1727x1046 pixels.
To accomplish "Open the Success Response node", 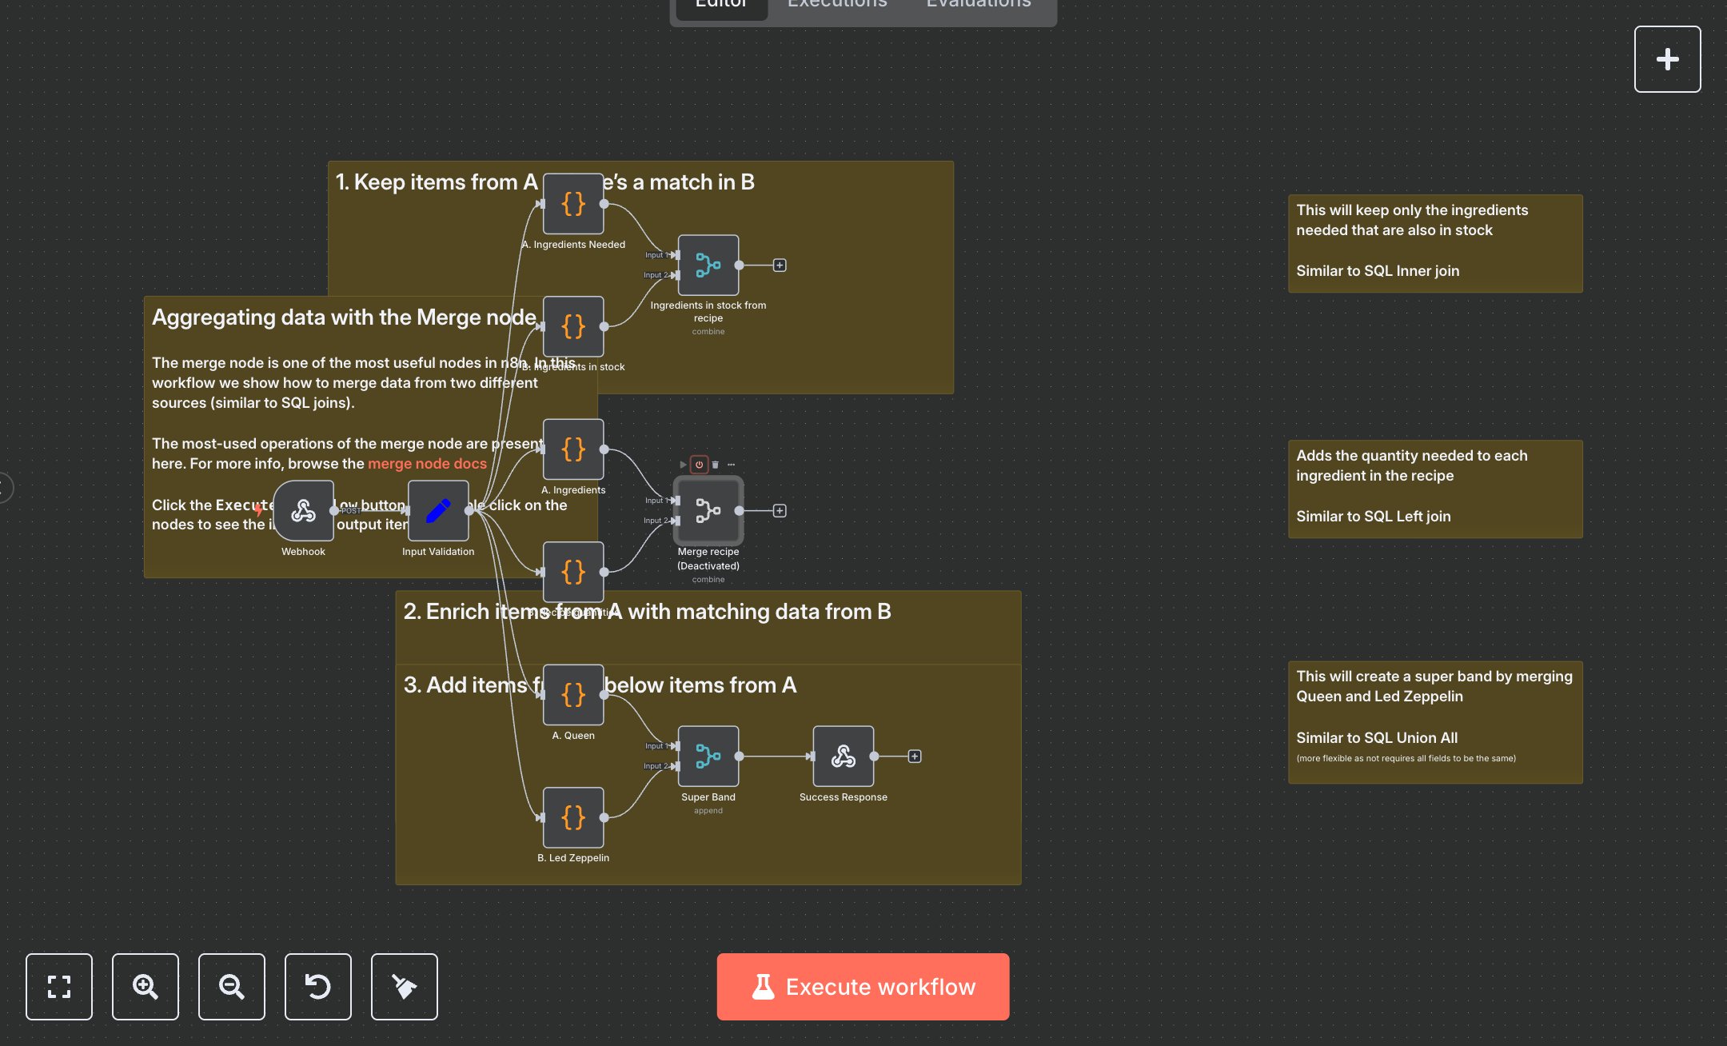I will pyautogui.click(x=843, y=755).
